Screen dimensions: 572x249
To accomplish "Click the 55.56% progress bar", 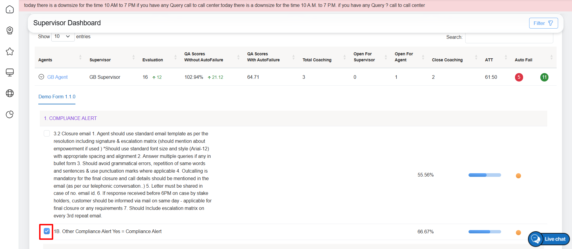I will [x=485, y=175].
